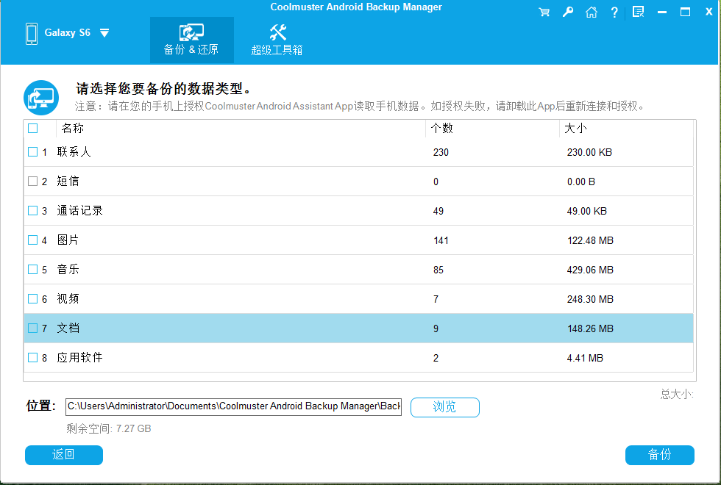
Task: Click the 122.48 MB size value
Action: 590,241
